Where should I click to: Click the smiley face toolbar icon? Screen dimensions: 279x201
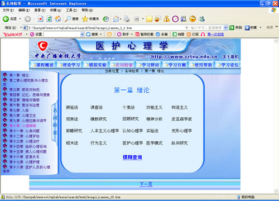coord(193,19)
